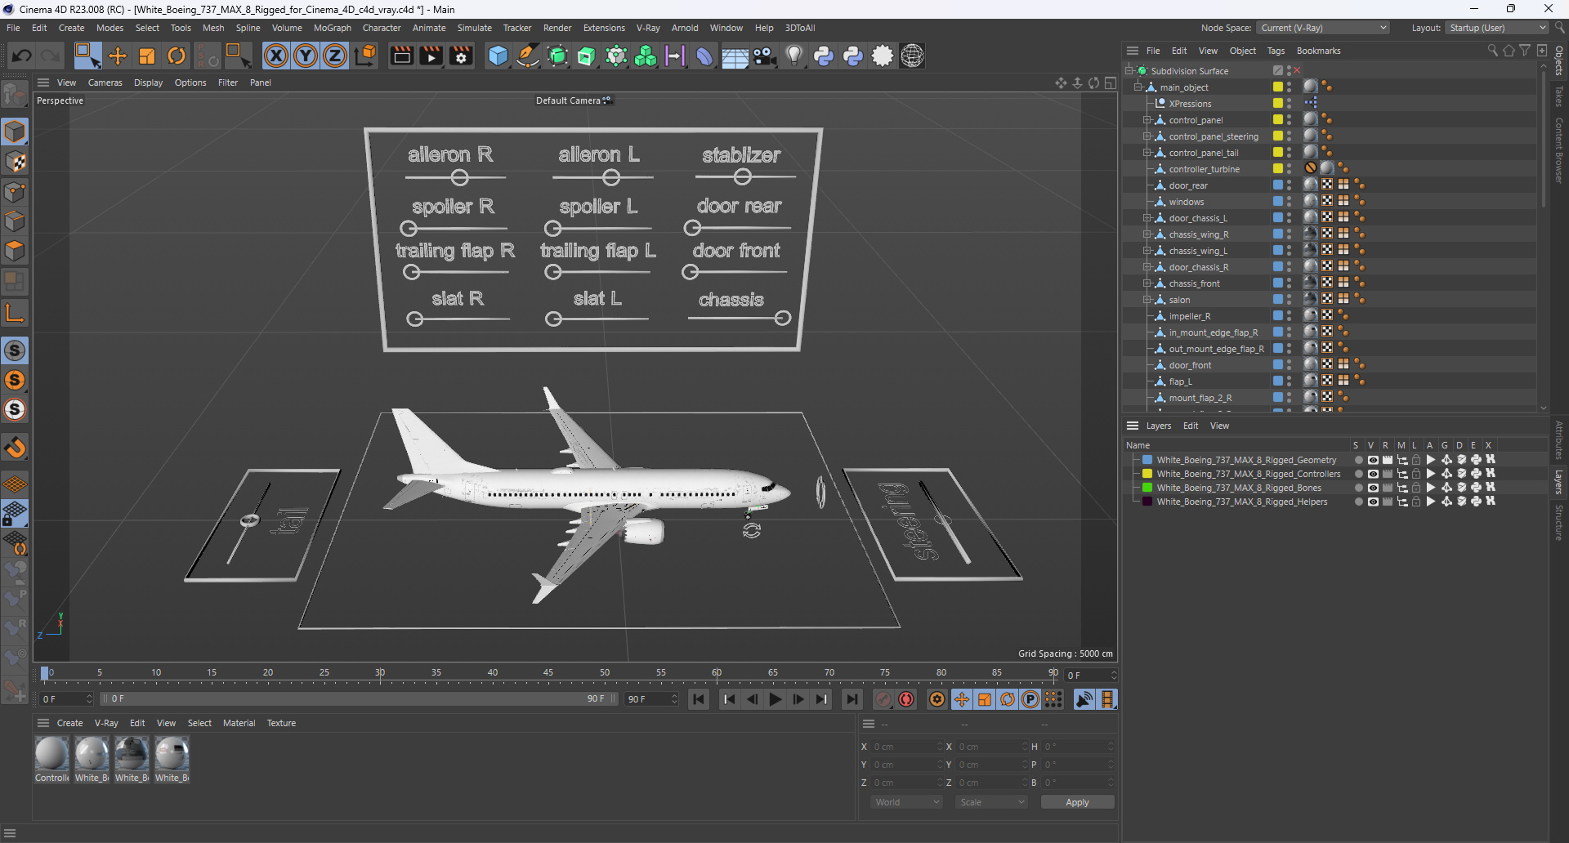Add a Camera object
The image size is (1569, 843).
[764, 56]
